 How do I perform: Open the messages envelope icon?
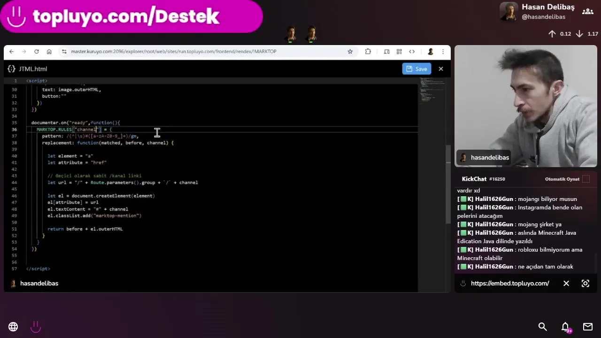coord(588,327)
